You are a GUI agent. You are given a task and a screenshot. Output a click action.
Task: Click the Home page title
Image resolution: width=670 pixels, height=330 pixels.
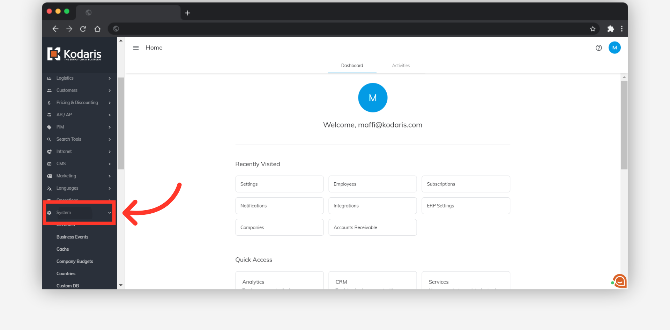coord(154,48)
